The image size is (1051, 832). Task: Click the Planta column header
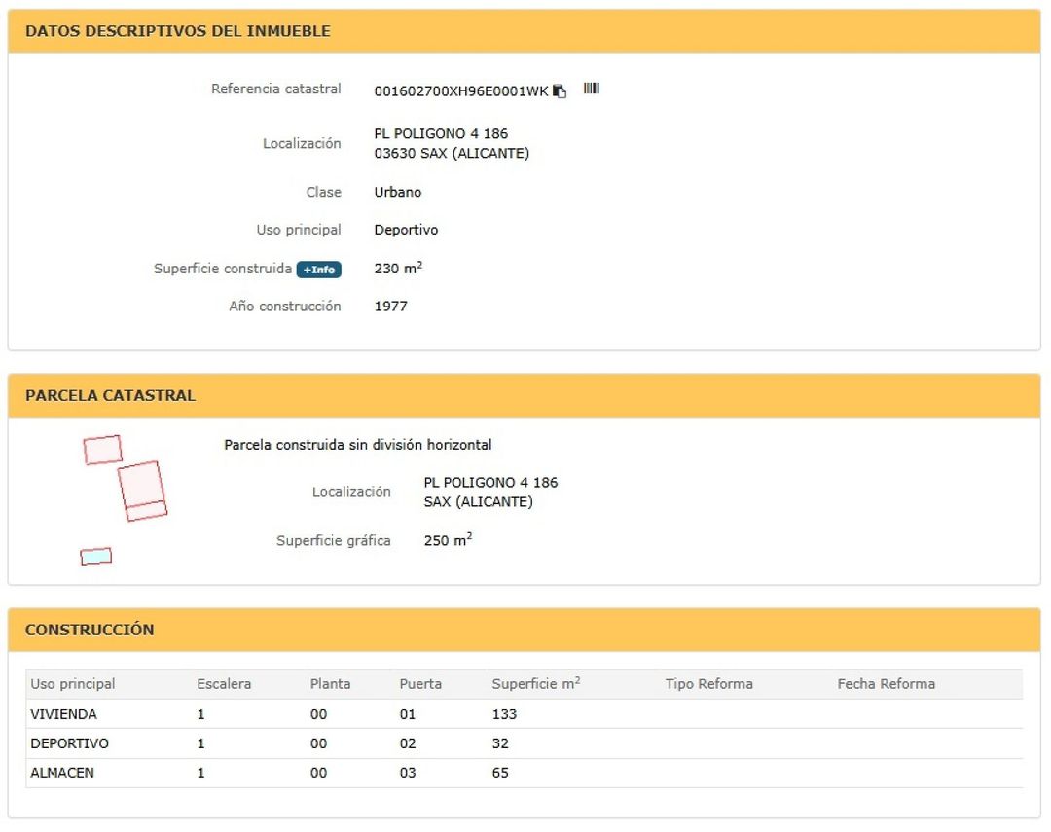pos(331,684)
